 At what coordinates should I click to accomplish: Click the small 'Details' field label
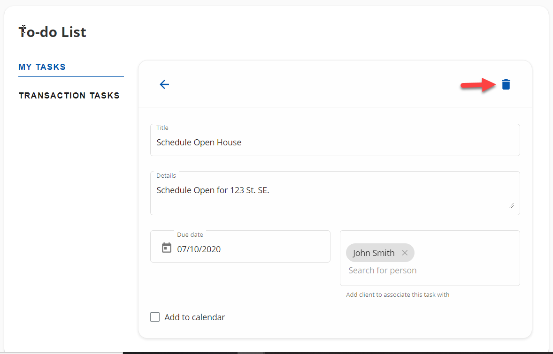click(166, 175)
